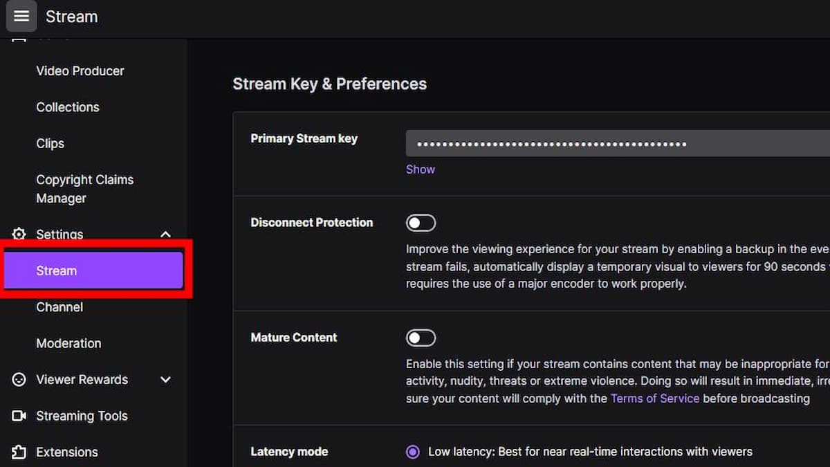The image size is (830, 467).
Task: Click the Streaming Tools camera icon
Action: tap(19, 416)
